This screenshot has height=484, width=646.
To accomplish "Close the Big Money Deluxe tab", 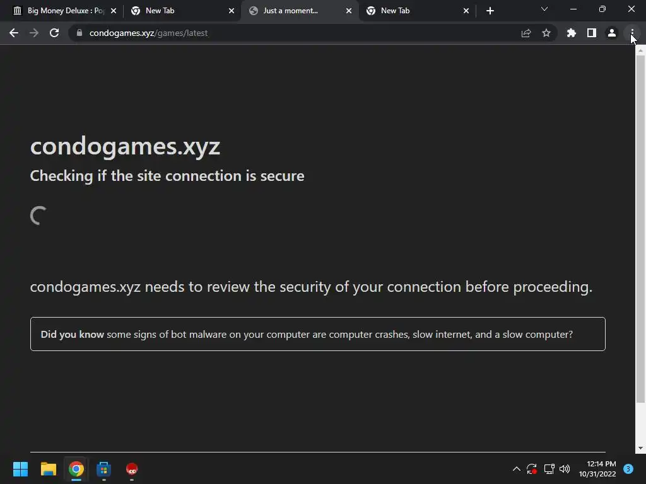I will [114, 11].
